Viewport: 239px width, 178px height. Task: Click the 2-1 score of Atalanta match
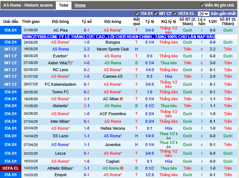(86, 106)
